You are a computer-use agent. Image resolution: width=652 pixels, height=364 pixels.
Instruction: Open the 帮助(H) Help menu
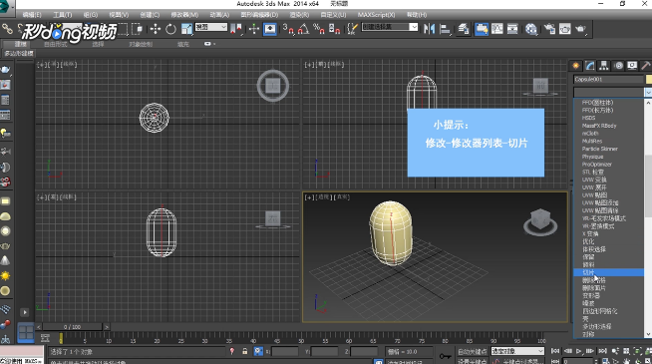point(417,15)
